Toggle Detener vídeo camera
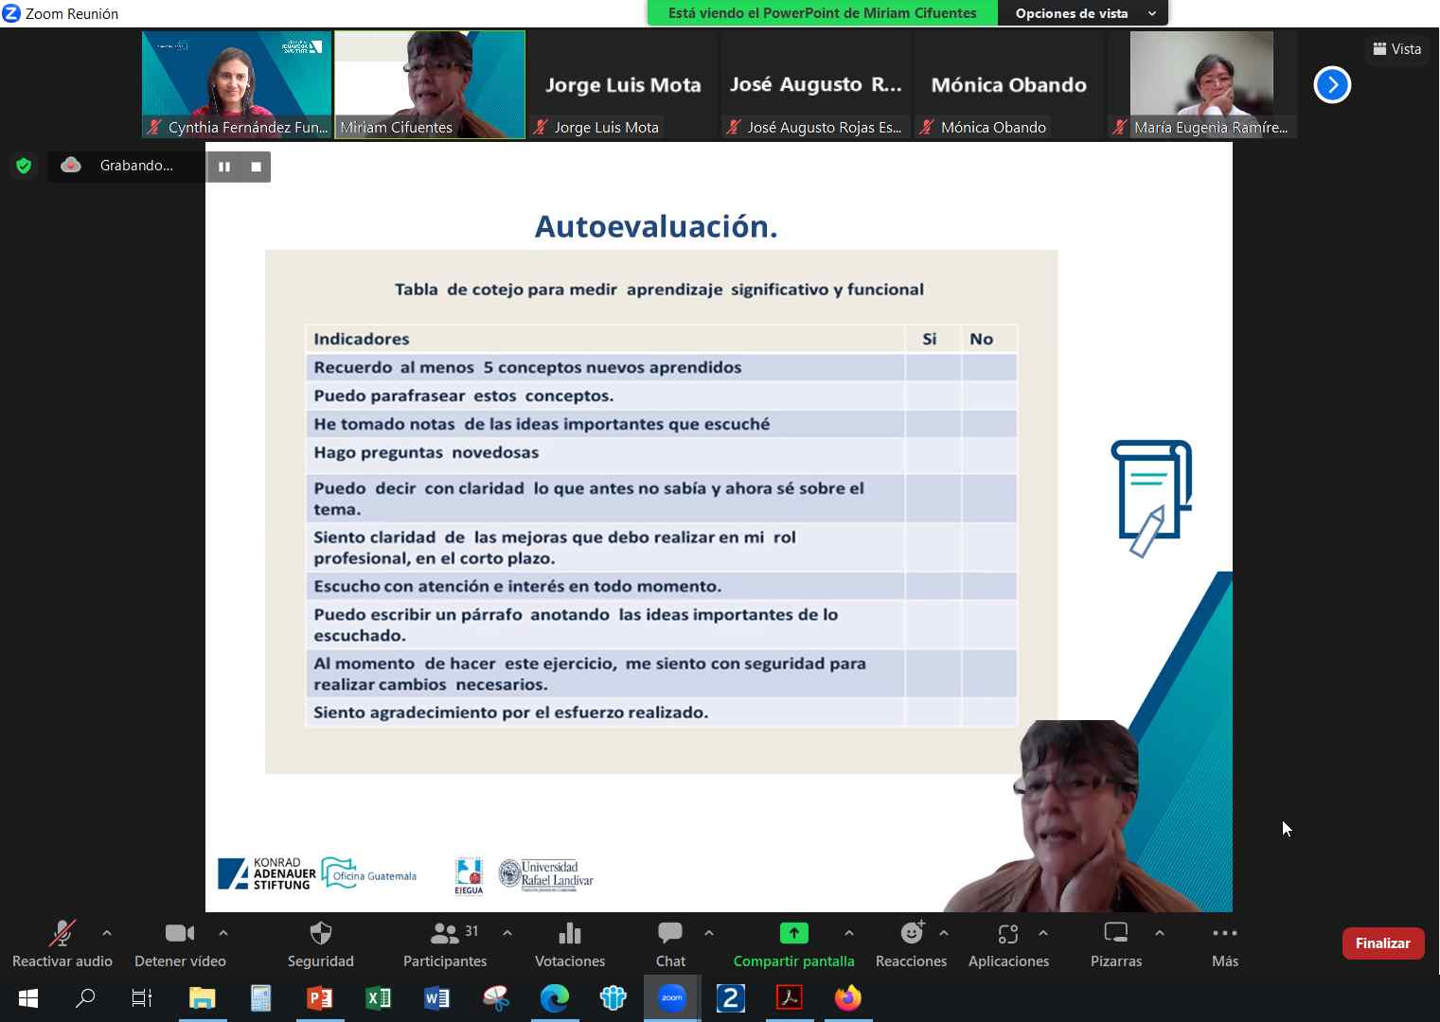Viewport: 1440px width, 1022px height. pos(179,934)
